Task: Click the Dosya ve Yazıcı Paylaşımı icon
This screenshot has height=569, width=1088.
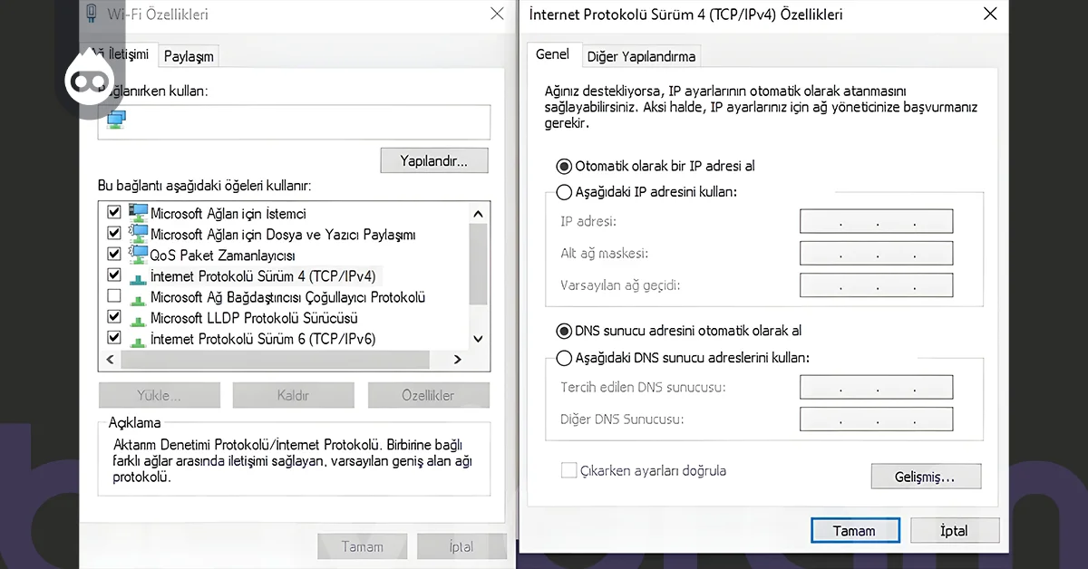Action: click(138, 233)
